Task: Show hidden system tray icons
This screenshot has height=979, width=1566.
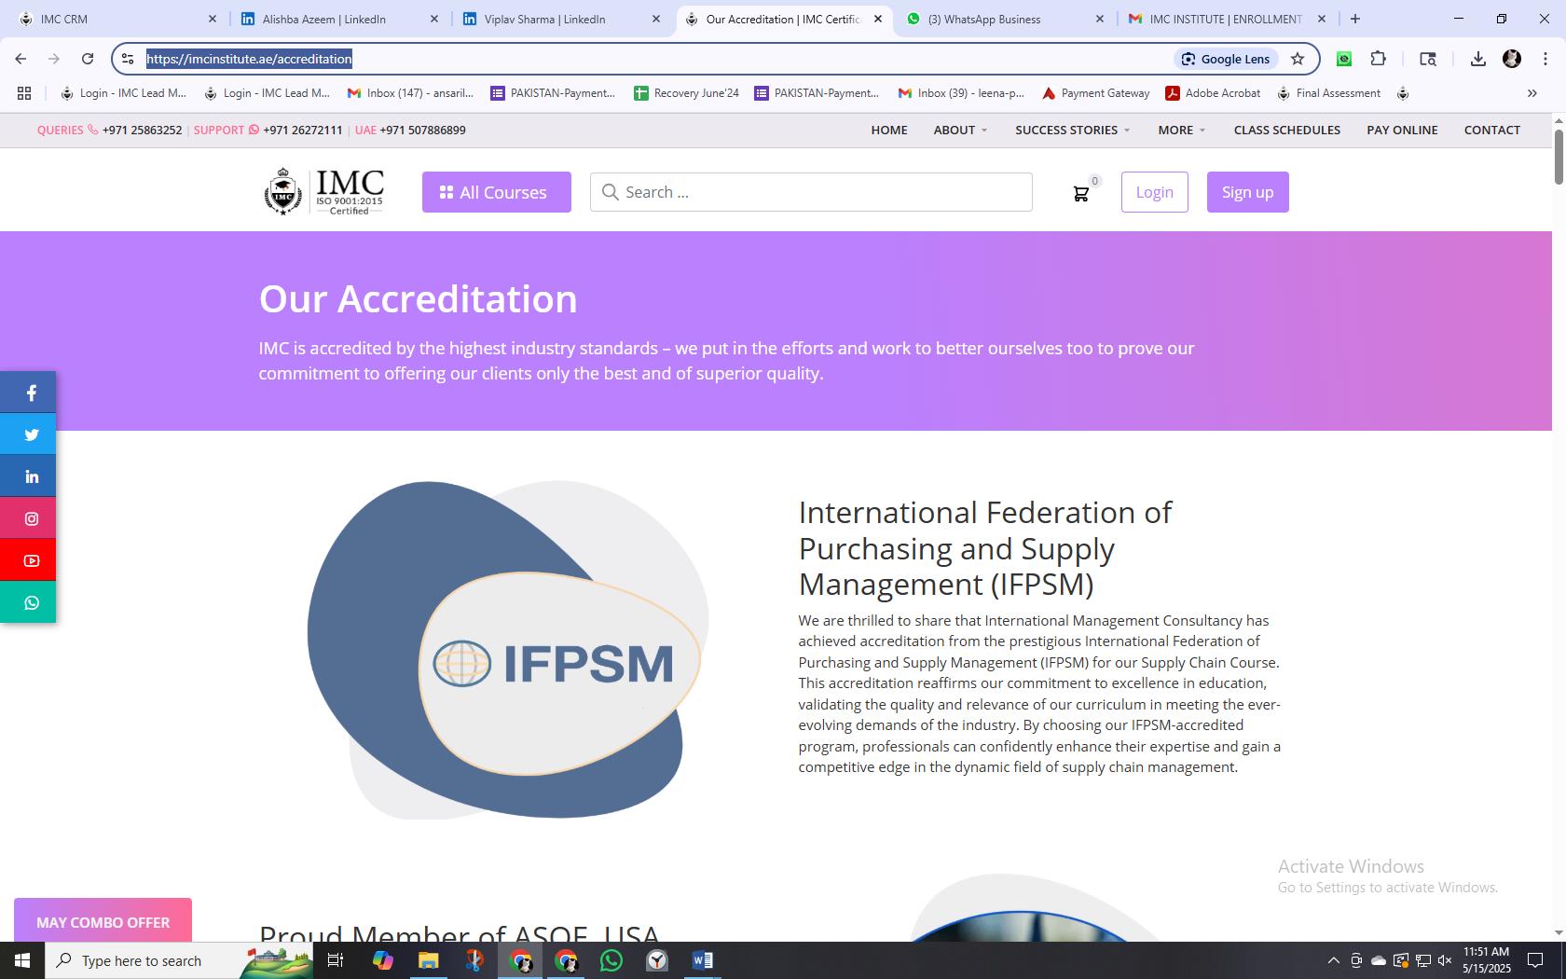Action: point(1333,960)
